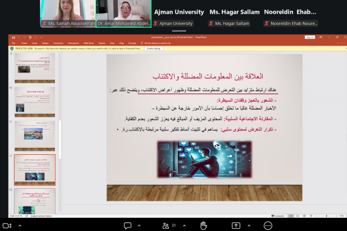Image resolution: width=347 pixels, height=231 pixels.
Task: Select slide 13 thumbnail
Action: (x=35, y=201)
